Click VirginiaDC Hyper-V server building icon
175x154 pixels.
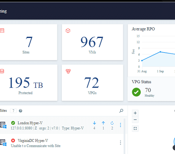(3, 143)
